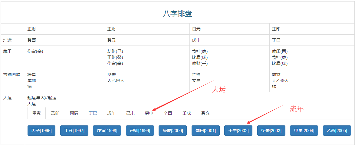Choose the 戊寅[1998] button

coord(107,131)
